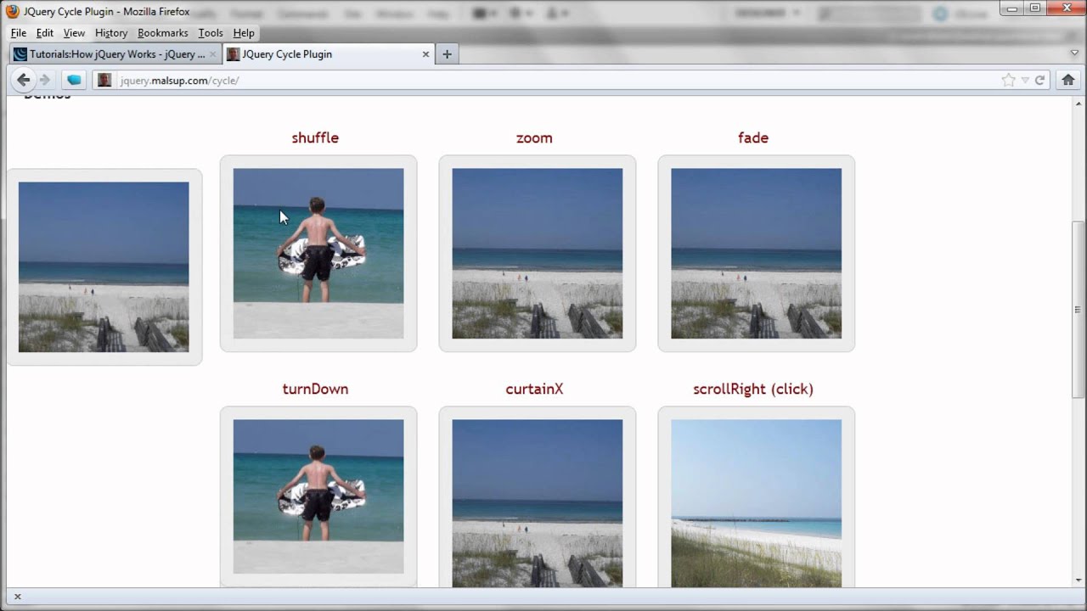This screenshot has width=1087, height=611.
Task: Click the scrollbar up arrow
Action: tap(1079, 102)
